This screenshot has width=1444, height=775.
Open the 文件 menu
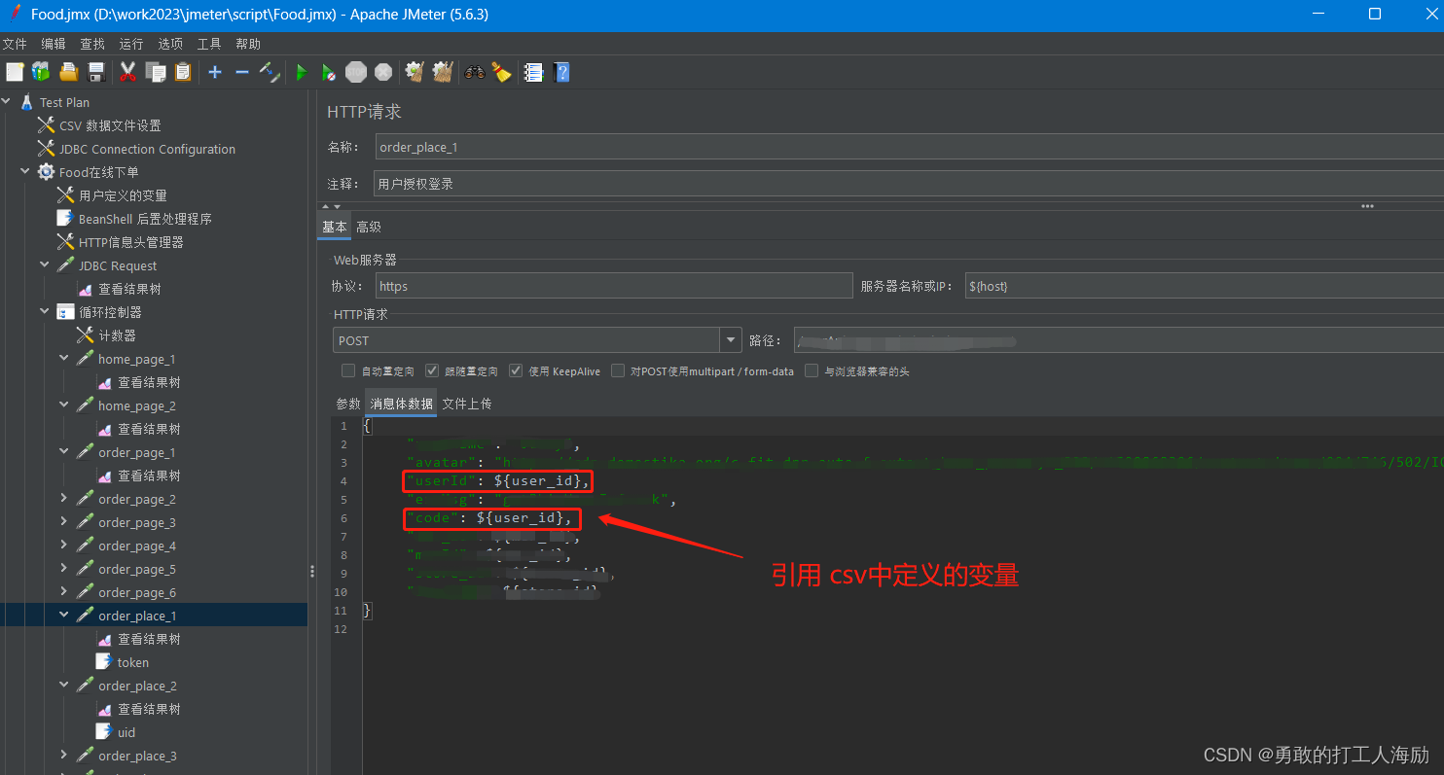point(15,44)
